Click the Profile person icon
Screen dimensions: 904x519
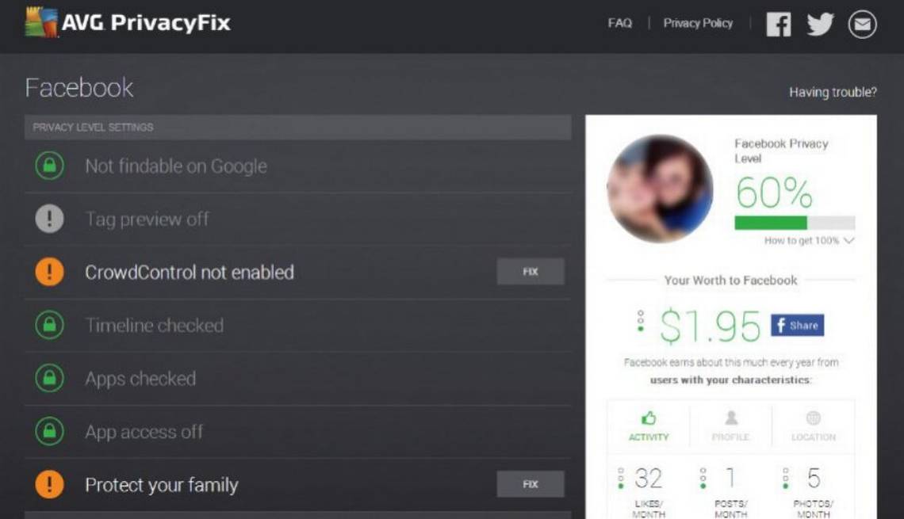(x=731, y=418)
